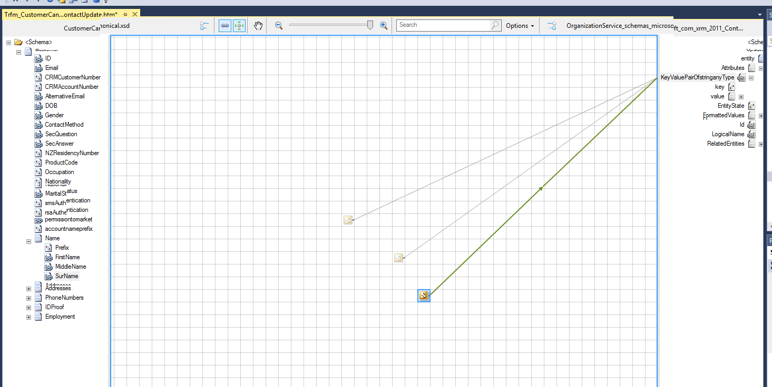Select the CRMAccountNumber element
The width and height of the screenshot is (772, 387).
click(x=72, y=87)
